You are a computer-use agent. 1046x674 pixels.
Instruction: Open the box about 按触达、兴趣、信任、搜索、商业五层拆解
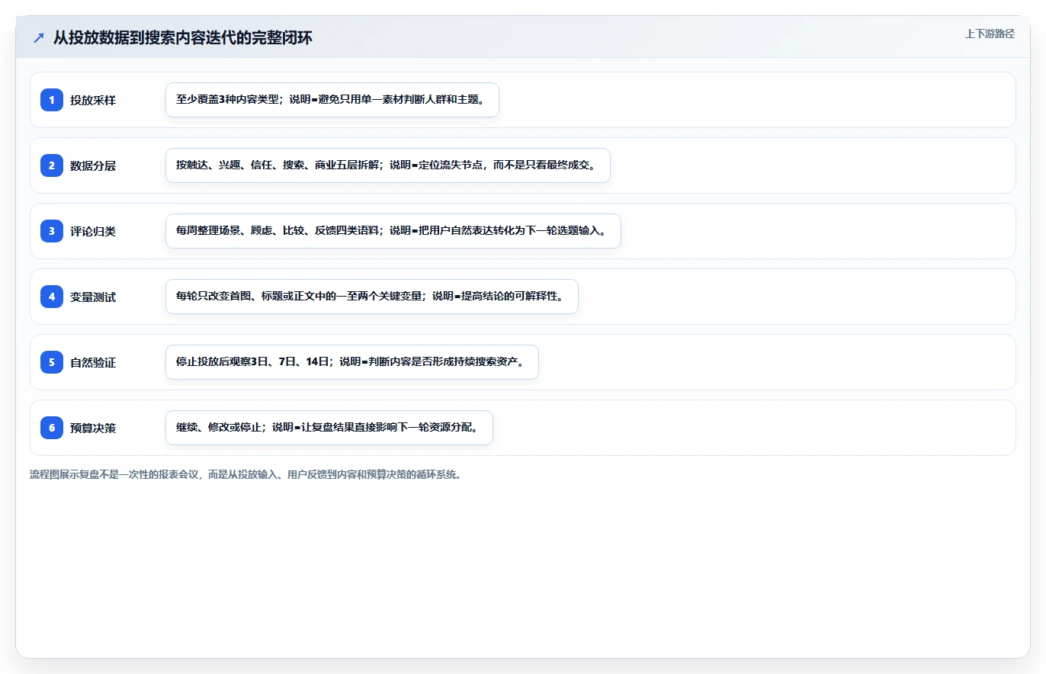(388, 165)
